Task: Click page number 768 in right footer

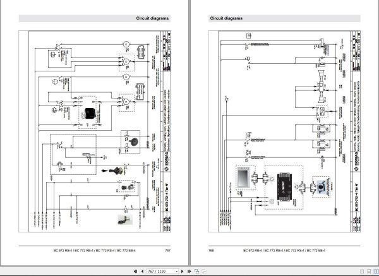Action: 211,250
